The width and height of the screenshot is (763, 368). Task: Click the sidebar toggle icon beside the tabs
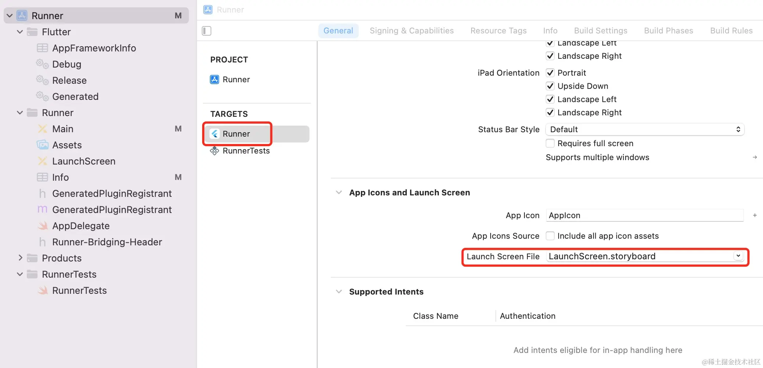tap(207, 31)
